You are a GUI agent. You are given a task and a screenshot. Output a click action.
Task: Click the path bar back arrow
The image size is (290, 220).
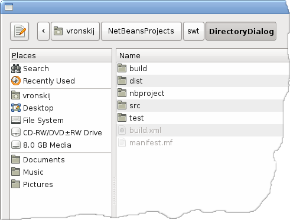[43, 31]
